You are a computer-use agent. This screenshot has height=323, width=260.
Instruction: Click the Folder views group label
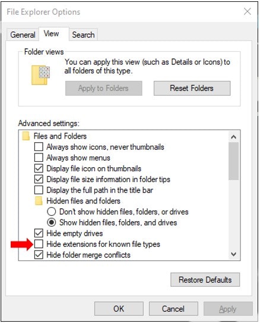coord(44,52)
